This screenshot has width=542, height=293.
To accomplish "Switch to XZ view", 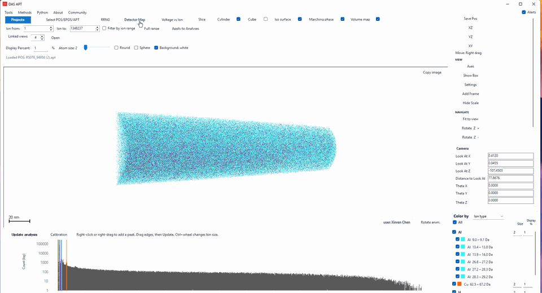I will tap(470, 28).
